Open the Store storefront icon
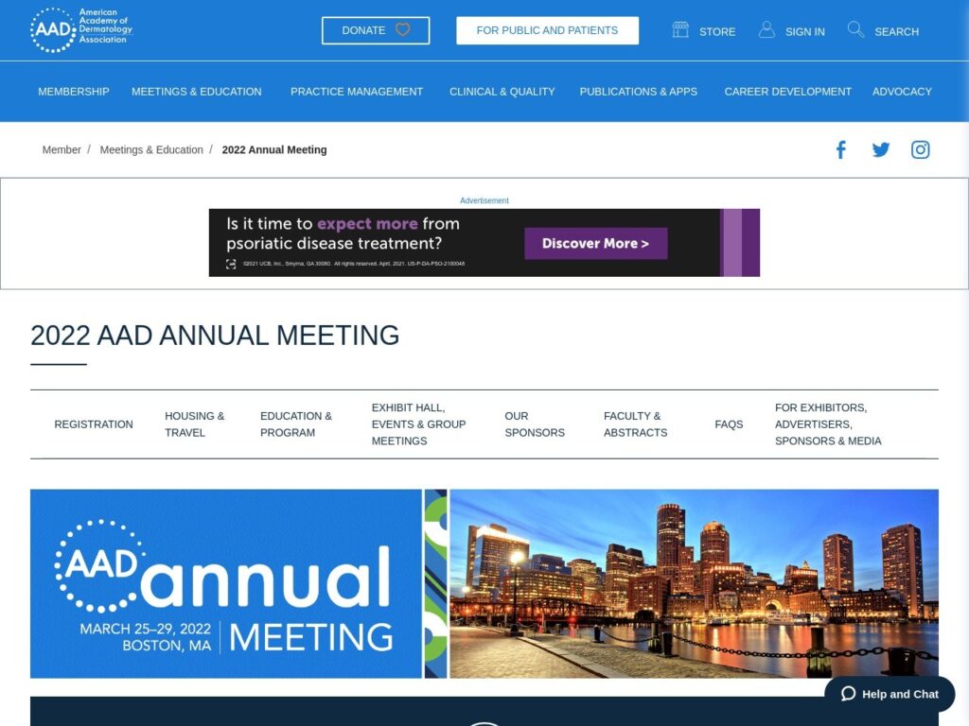This screenshot has width=969, height=726. point(680,29)
